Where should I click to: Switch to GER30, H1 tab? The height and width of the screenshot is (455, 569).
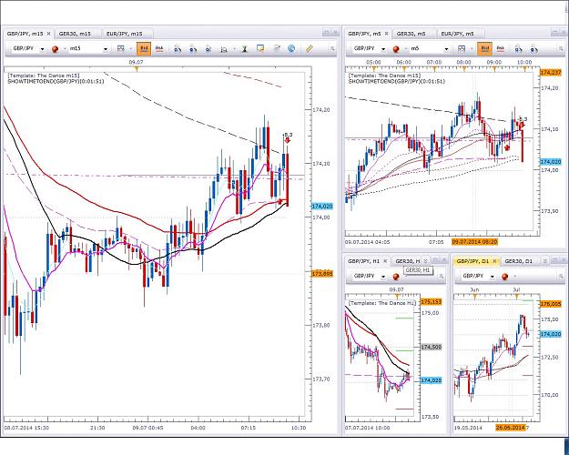tap(407, 261)
